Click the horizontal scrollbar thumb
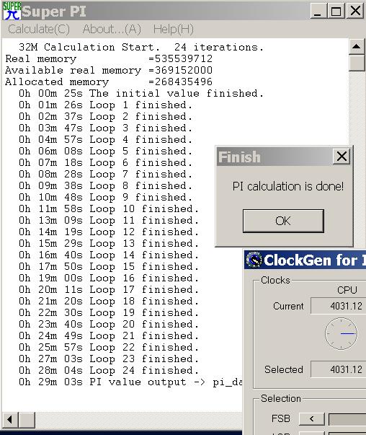The width and height of the screenshot is (366, 435). pos(27,420)
